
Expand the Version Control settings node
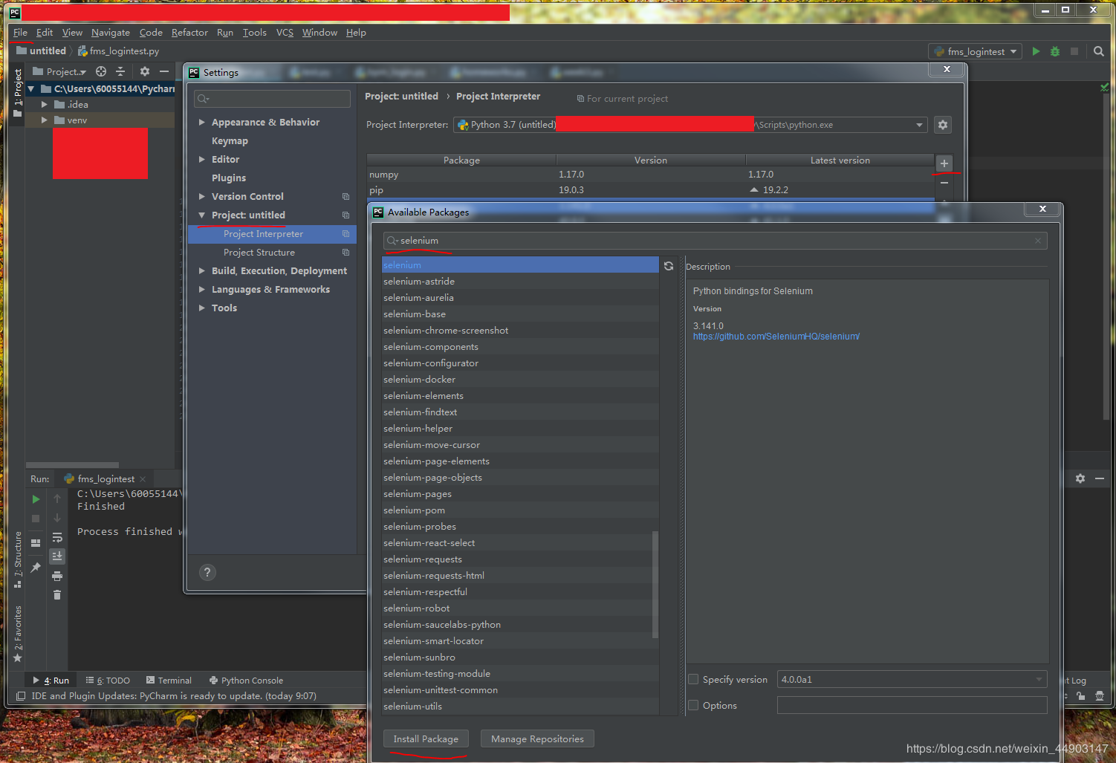[201, 196]
